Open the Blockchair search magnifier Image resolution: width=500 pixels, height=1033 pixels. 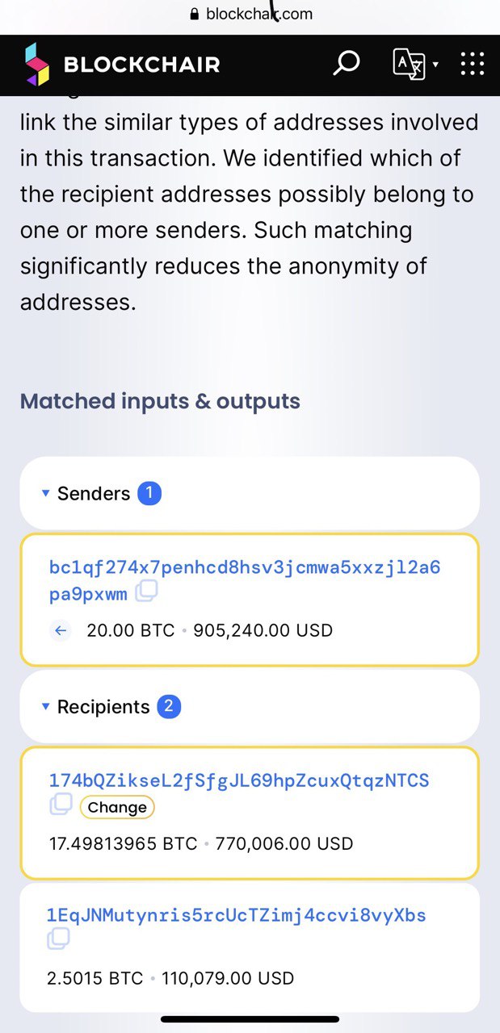[346, 63]
